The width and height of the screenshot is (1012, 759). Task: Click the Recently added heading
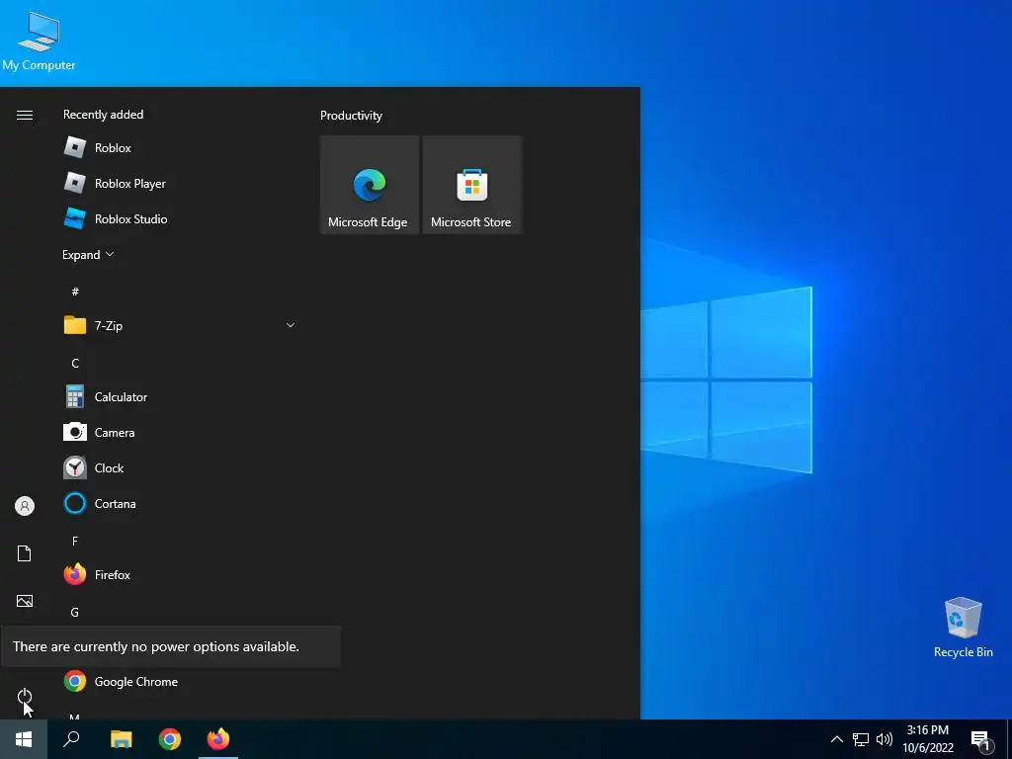pos(103,115)
